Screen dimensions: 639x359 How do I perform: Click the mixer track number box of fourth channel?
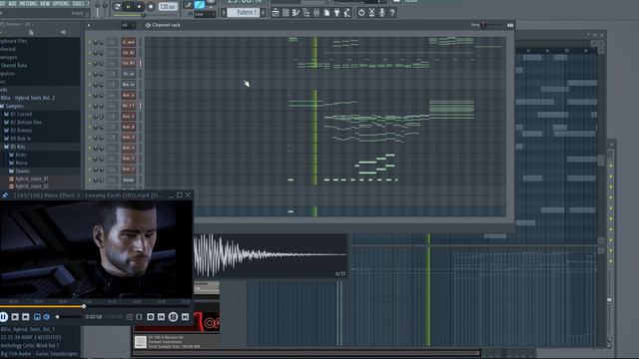[x=113, y=74]
